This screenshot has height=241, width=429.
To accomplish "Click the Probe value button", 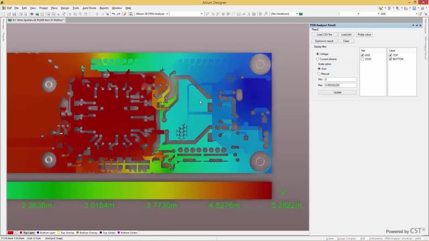I will click(364, 35).
